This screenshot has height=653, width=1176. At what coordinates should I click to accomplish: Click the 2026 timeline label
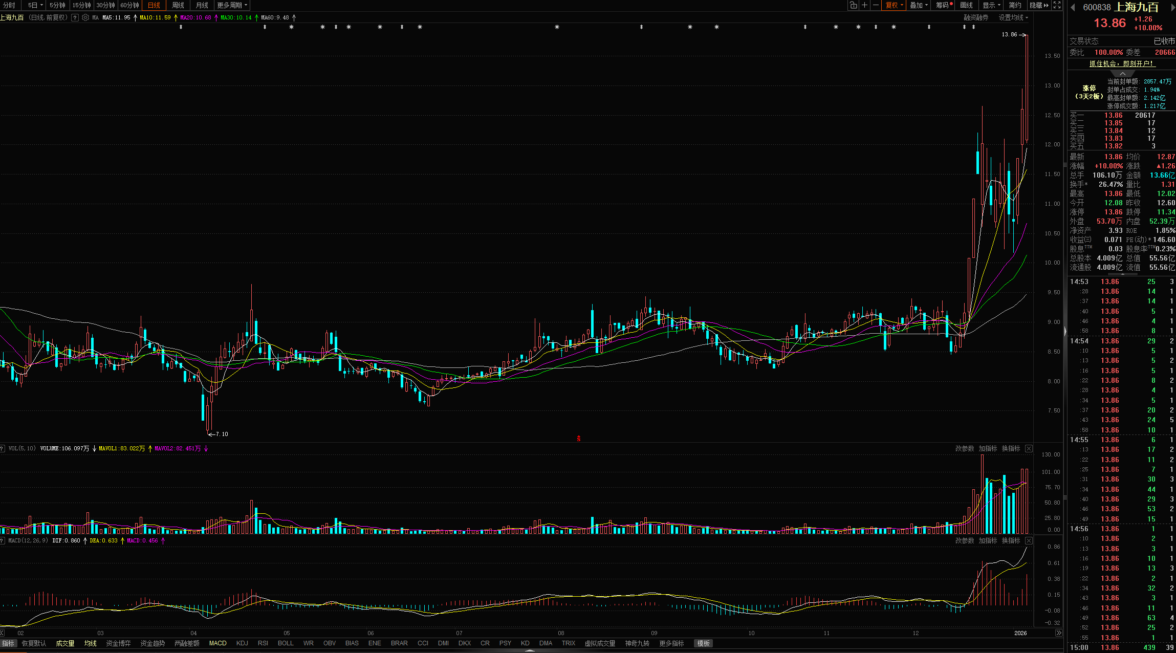pyautogui.click(x=1020, y=633)
